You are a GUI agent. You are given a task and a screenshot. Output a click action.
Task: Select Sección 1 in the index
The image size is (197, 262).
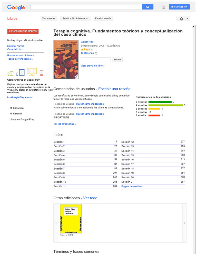[59, 142]
